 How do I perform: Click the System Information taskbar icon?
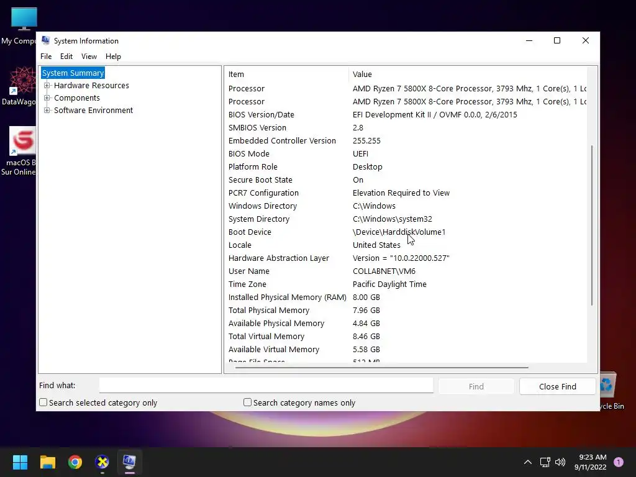click(129, 461)
